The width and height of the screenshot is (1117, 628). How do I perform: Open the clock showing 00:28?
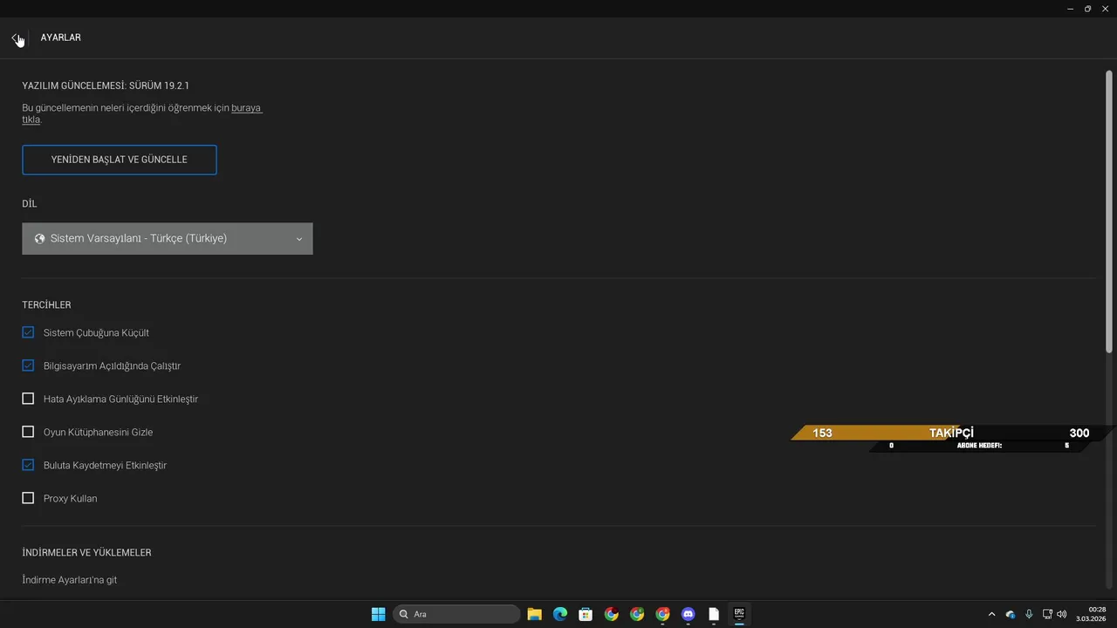point(1091,614)
